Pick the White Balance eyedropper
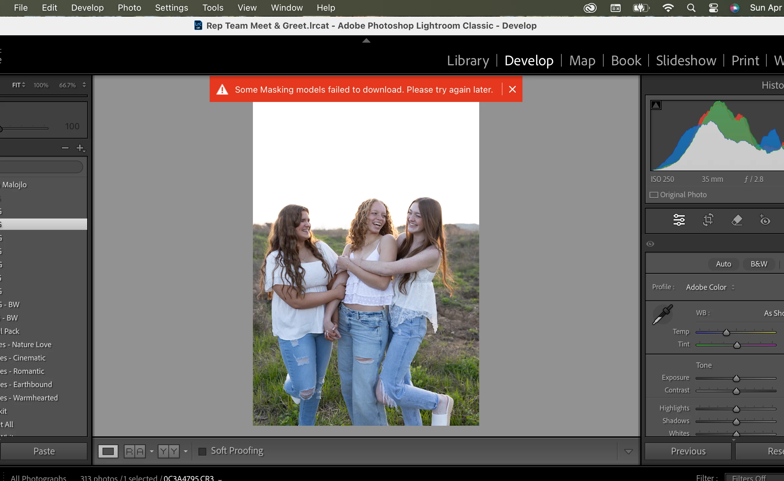 pyautogui.click(x=662, y=314)
